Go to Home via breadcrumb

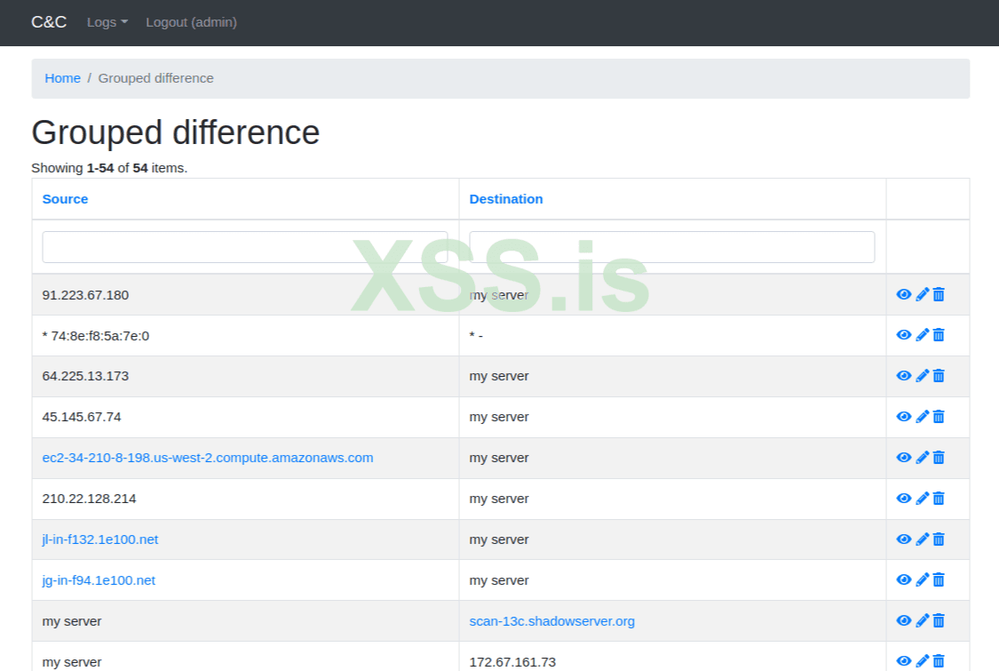62,78
